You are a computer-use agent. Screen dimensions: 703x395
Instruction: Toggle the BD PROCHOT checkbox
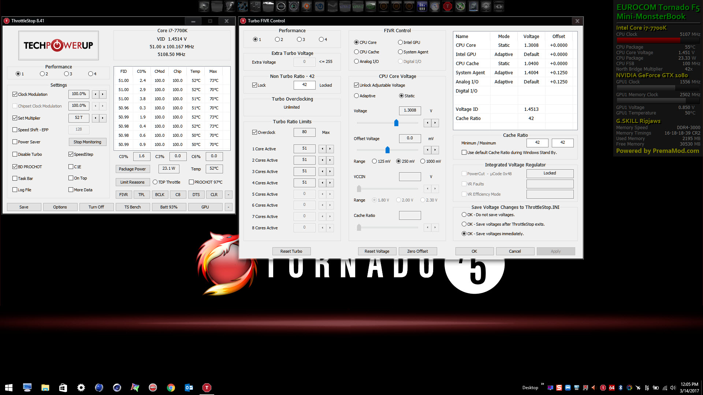15,167
